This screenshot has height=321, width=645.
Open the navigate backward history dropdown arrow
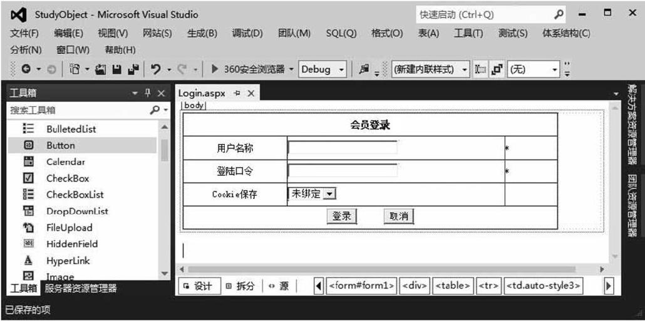(x=38, y=69)
